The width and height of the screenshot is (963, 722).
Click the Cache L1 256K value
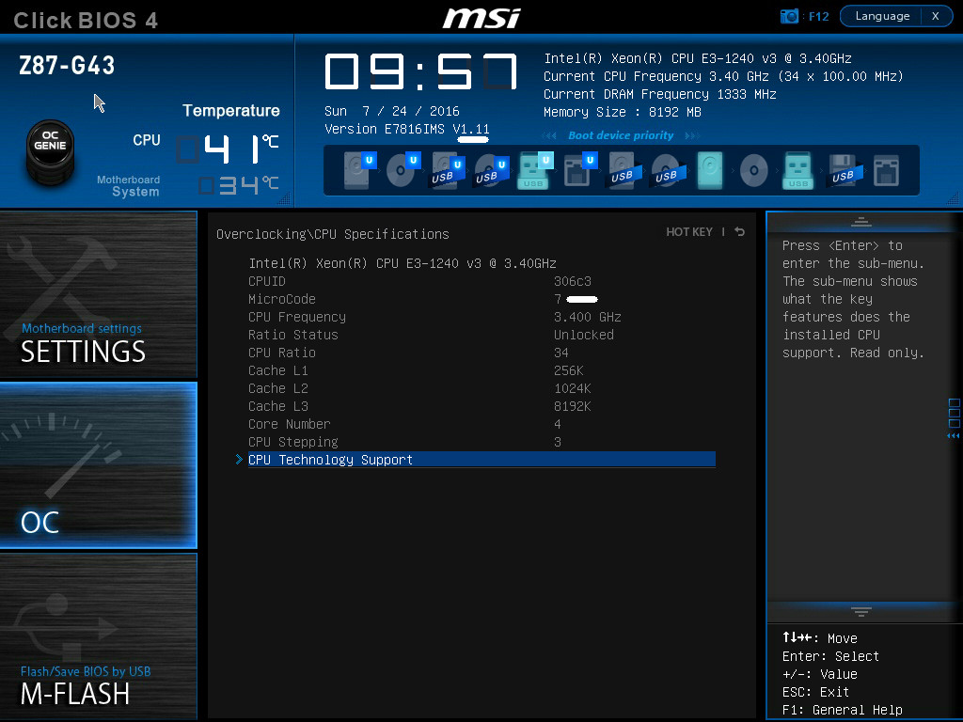[569, 370]
